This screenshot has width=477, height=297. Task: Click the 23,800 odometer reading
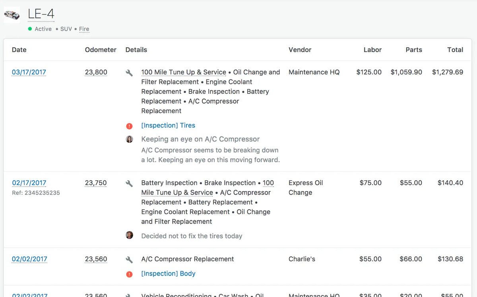point(96,72)
